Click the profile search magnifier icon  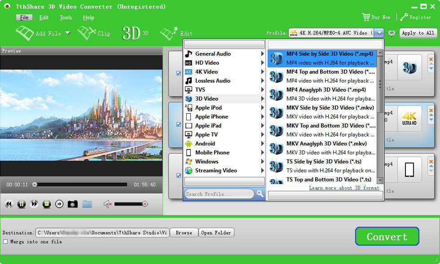point(260,194)
